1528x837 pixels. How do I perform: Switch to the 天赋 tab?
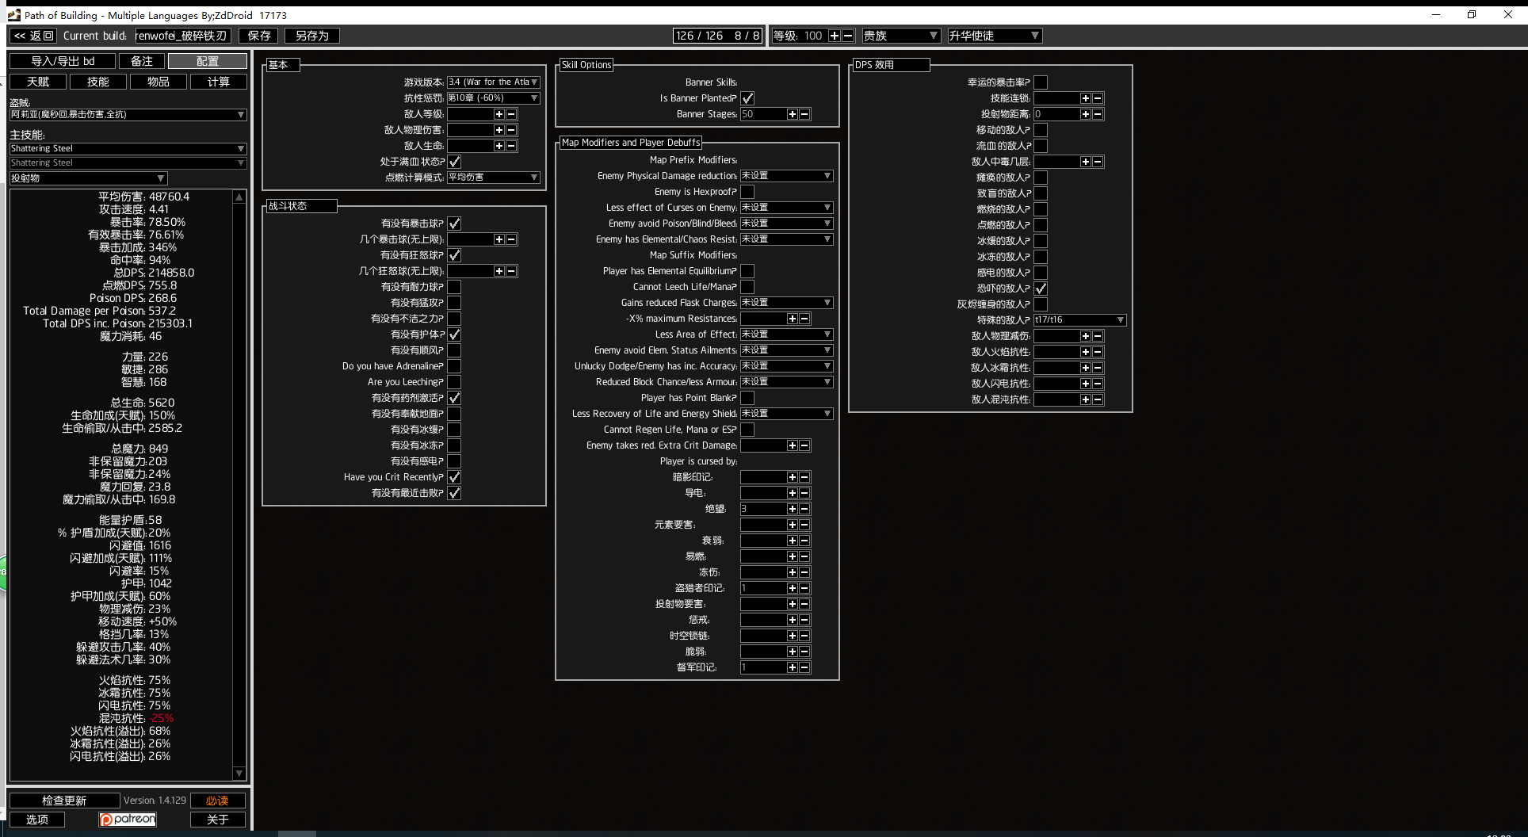point(38,82)
